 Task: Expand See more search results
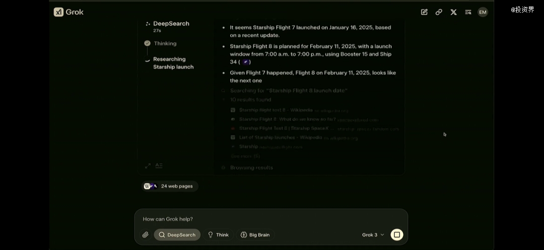(x=245, y=156)
